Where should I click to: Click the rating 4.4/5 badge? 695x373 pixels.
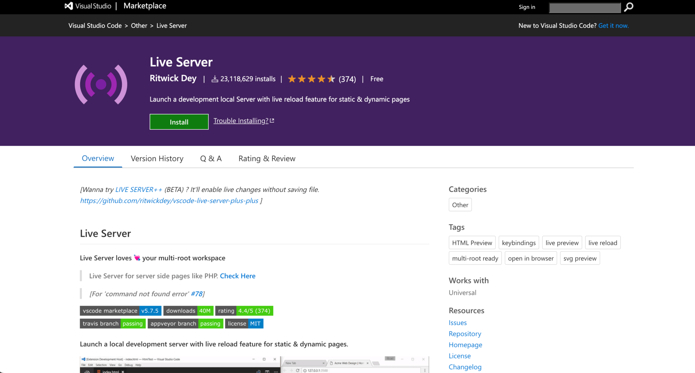(x=244, y=310)
